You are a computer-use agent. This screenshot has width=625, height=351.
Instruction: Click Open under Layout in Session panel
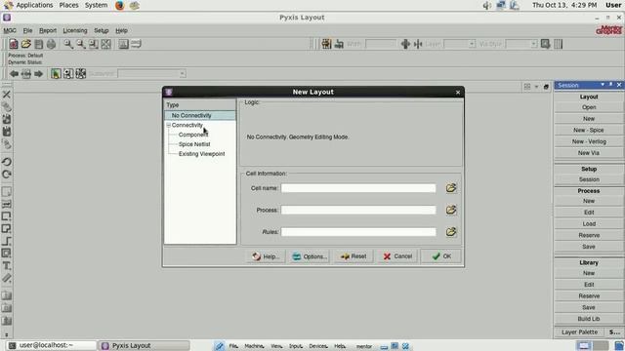pyautogui.click(x=588, y=107)
